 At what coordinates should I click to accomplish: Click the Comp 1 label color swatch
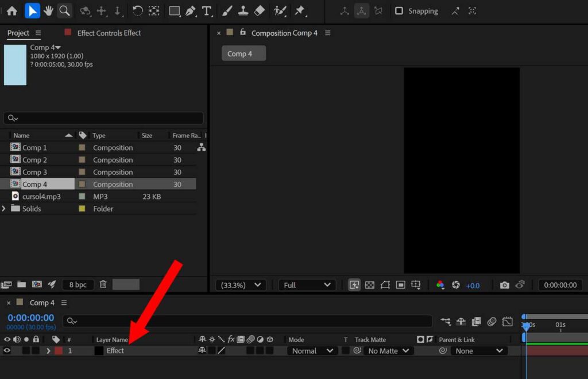tap(82, 148)
